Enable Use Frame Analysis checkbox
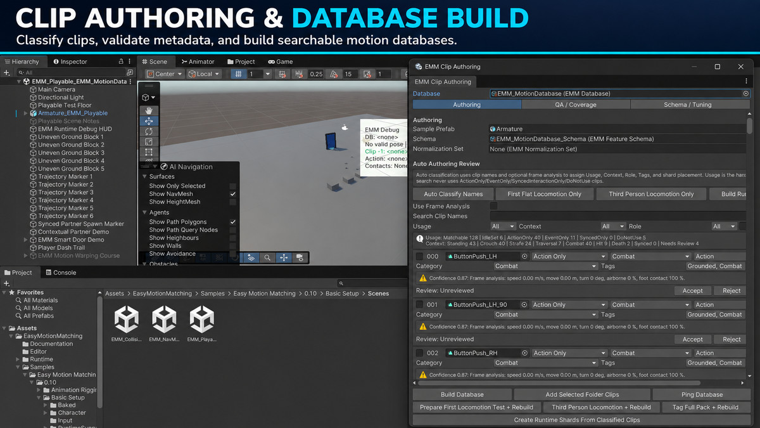Viewport: 760px width, 428px height. coord(494,206)
